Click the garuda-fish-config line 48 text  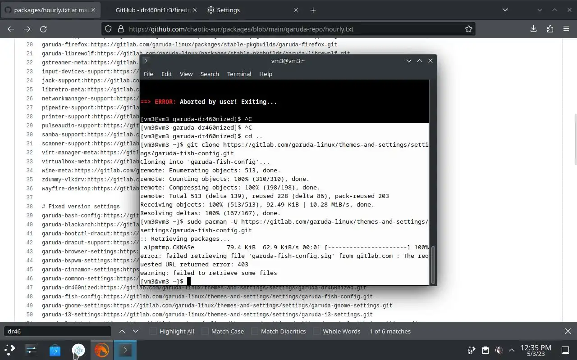(207, 297)
